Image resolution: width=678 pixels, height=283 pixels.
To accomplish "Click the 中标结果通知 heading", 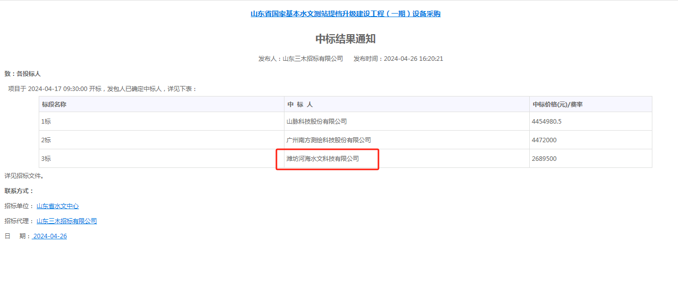I will [x=345, y=39].
